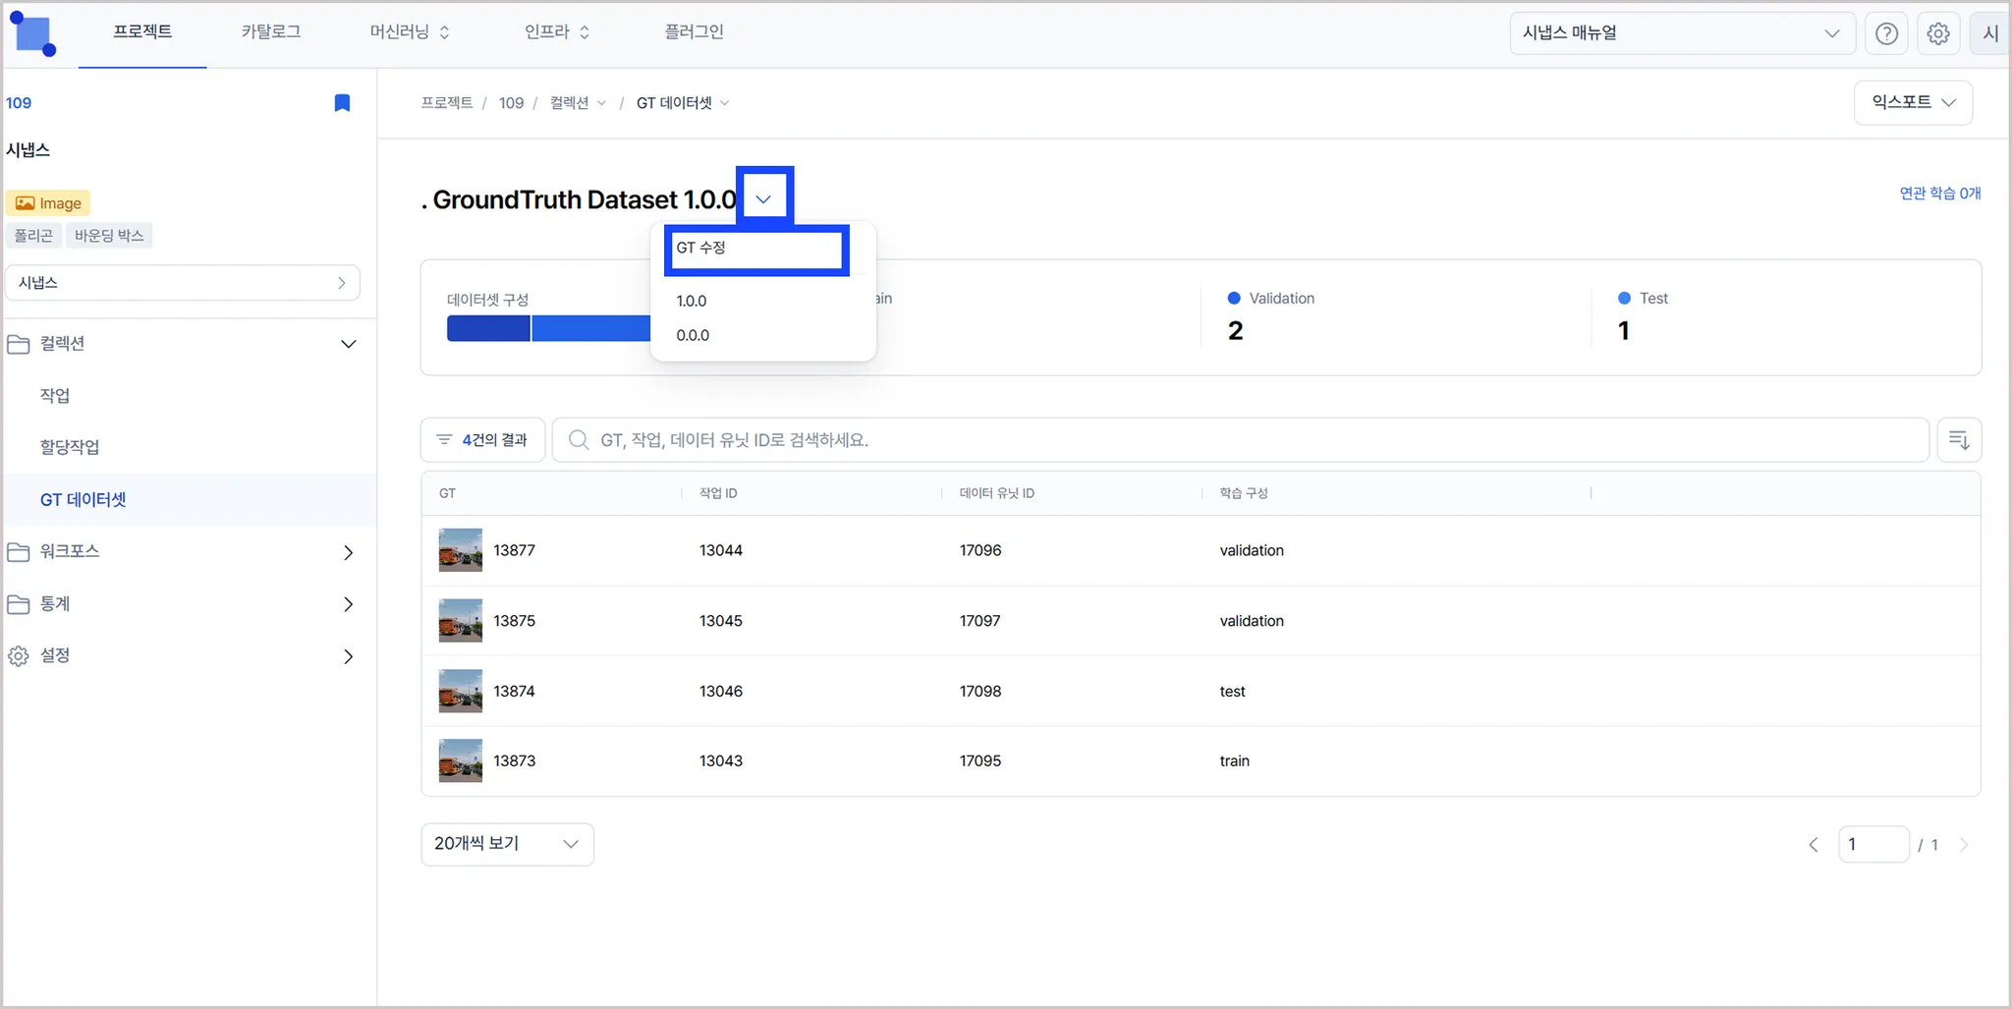Click the page number input box
The width and height of the screenshot is (2012, 1009).
(1873, 845)
